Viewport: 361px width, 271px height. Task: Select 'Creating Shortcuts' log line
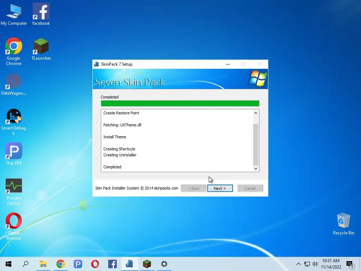119,149
